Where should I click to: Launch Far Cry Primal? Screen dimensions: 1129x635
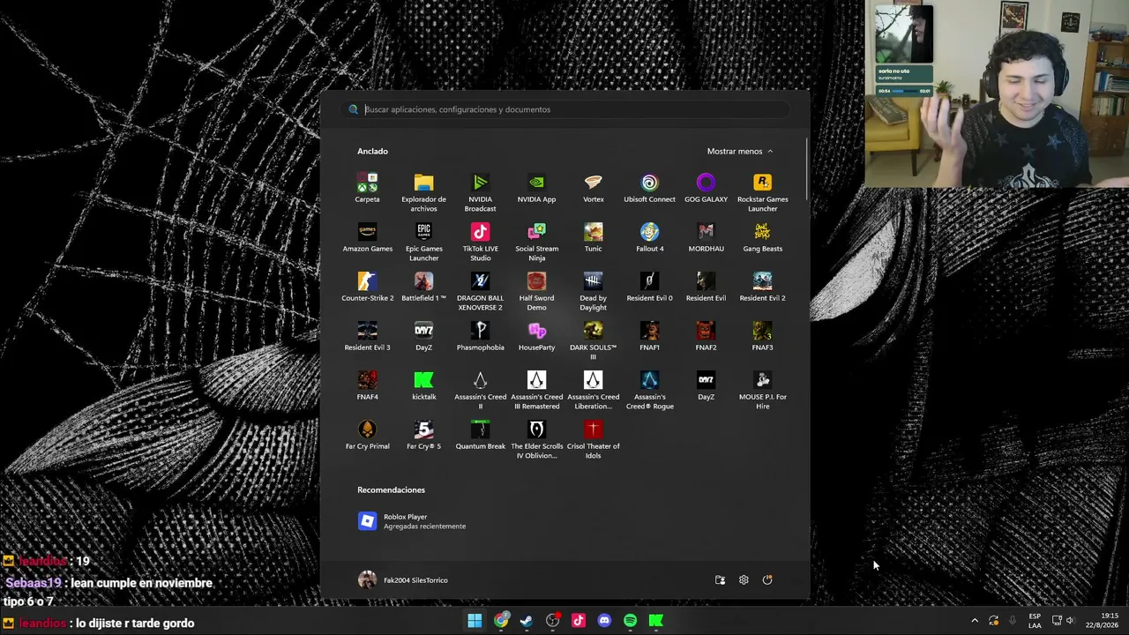[367, 436]
